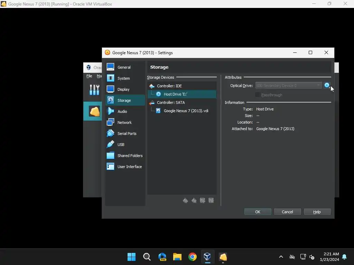
Task: Click the add controller icon below storage tree
Action: pyautogui.click(x=185, y=200)
